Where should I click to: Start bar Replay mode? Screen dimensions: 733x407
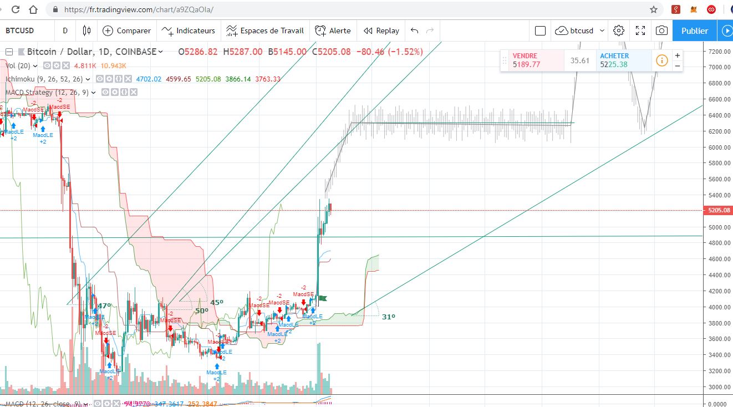coord(381,30)
